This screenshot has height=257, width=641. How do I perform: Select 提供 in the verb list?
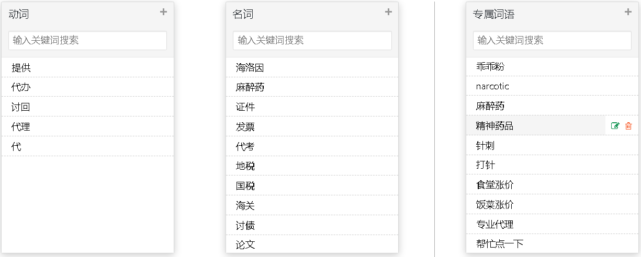(x=87, y=67)
